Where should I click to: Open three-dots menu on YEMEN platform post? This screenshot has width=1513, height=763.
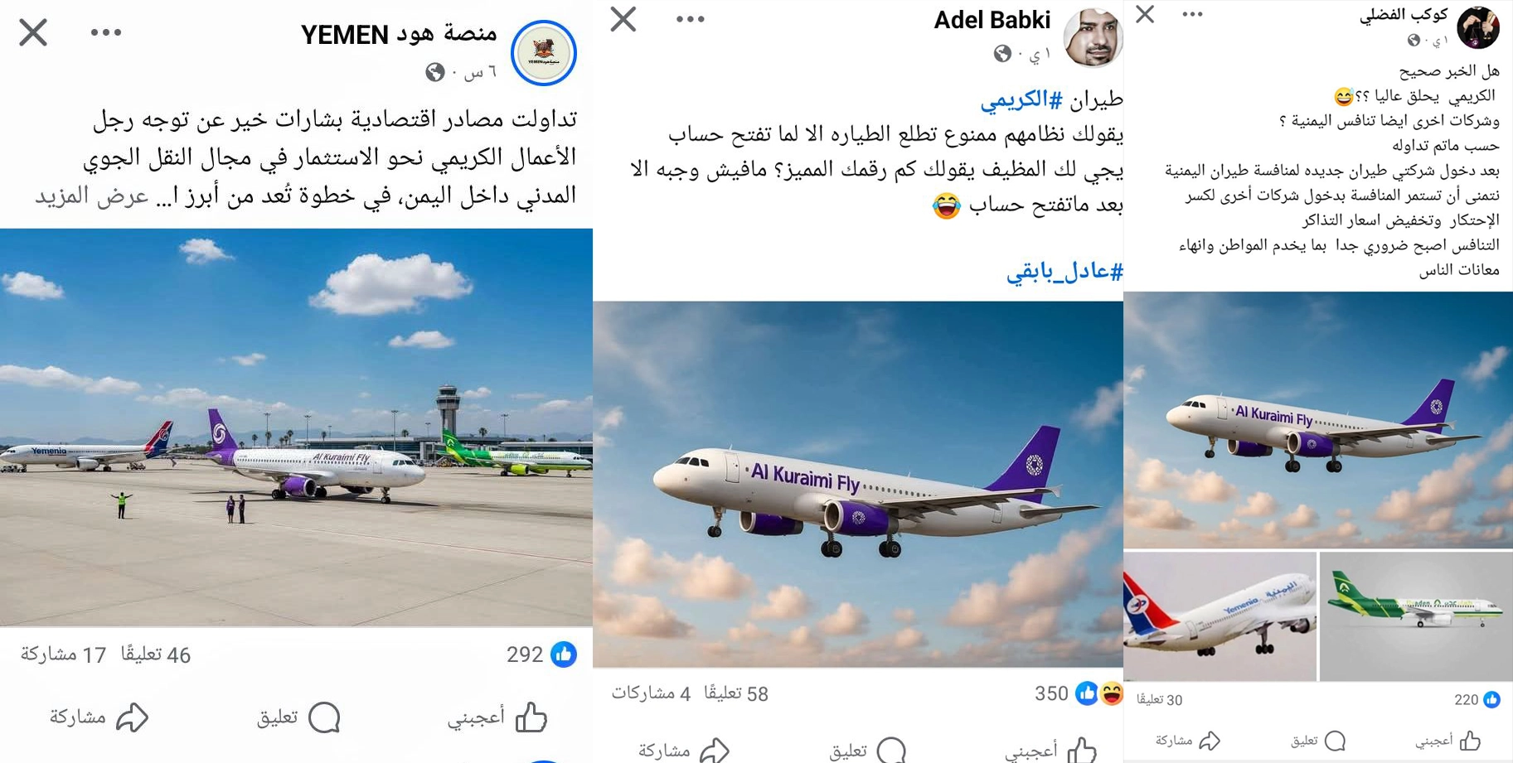pos(106,32)
